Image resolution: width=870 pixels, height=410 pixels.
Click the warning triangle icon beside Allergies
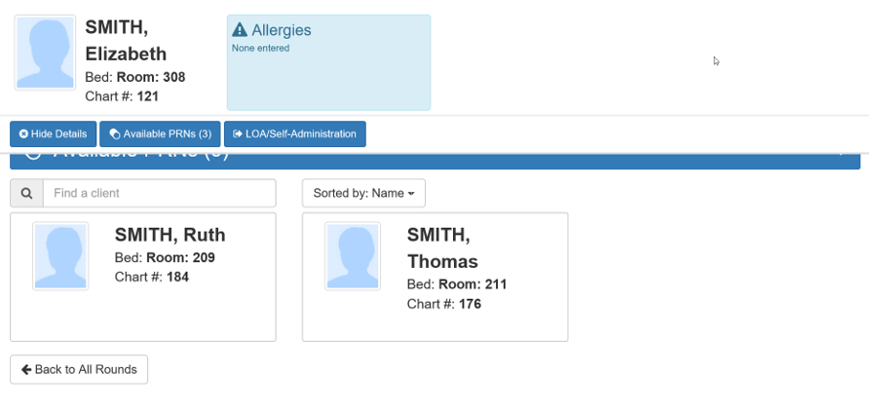pos(240,30)
